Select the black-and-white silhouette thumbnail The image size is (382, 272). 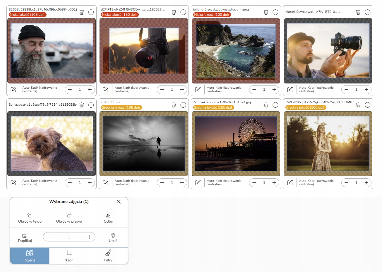(x=144, y=144)
